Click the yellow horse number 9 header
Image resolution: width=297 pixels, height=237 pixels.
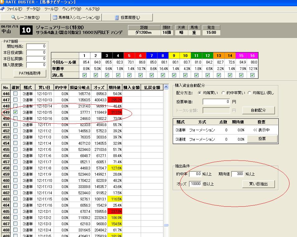[174, 56]
